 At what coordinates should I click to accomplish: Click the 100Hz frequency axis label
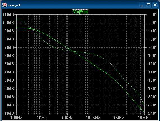(16, 118)
